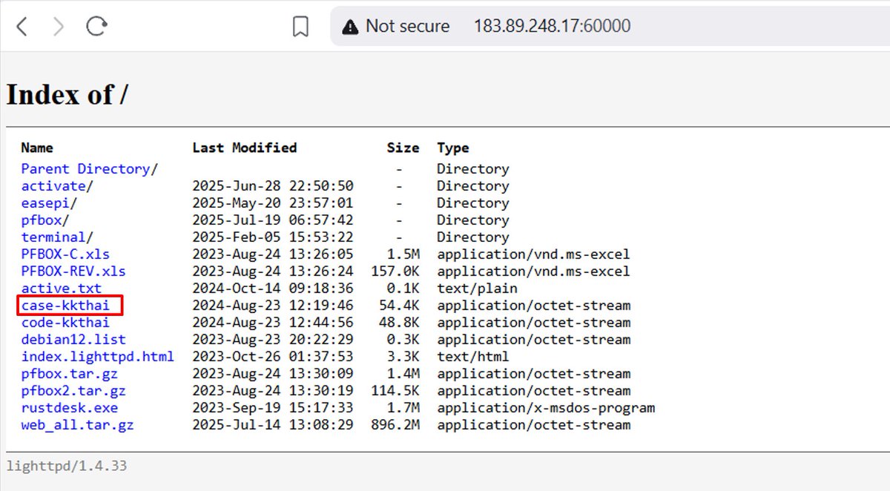
Task: Click the 896.2M size value
Action: click(395, 425)
